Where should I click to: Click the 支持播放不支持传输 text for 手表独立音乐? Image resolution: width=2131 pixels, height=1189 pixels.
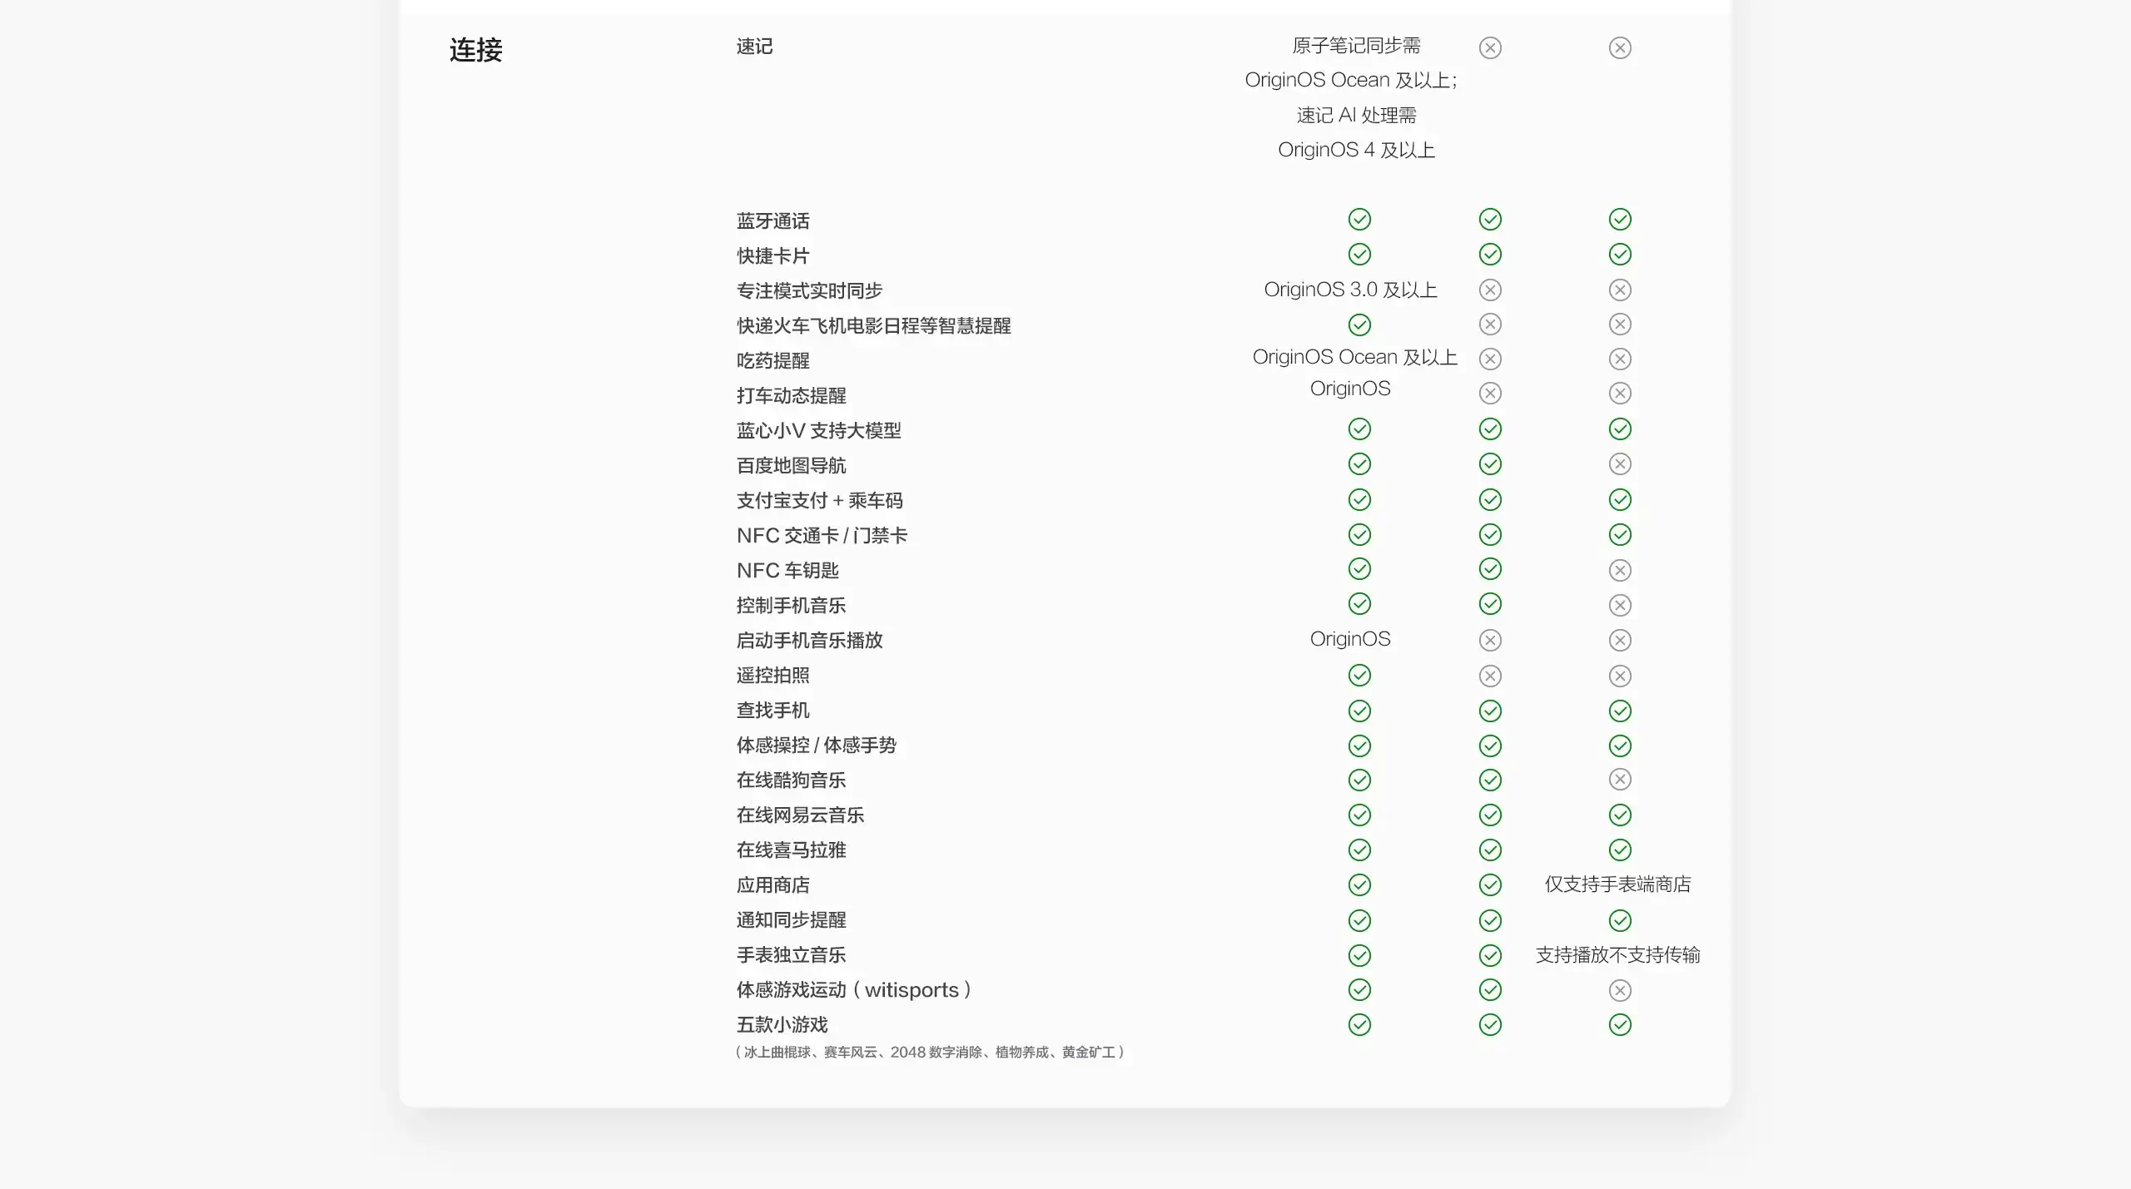point(1617,955)
